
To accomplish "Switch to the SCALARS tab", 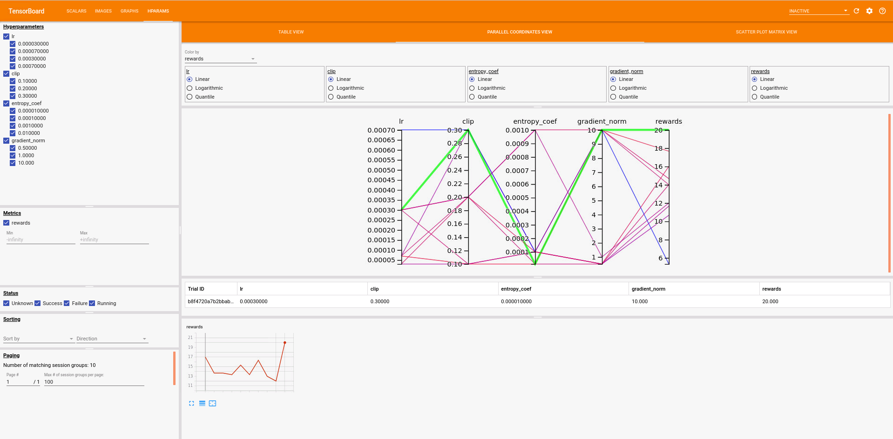I will (76, 11).
